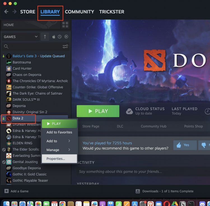This screenshot has height=206, width=210.
Task: Open the COMMUNITY tab
Action: click(x=80, y=12)
